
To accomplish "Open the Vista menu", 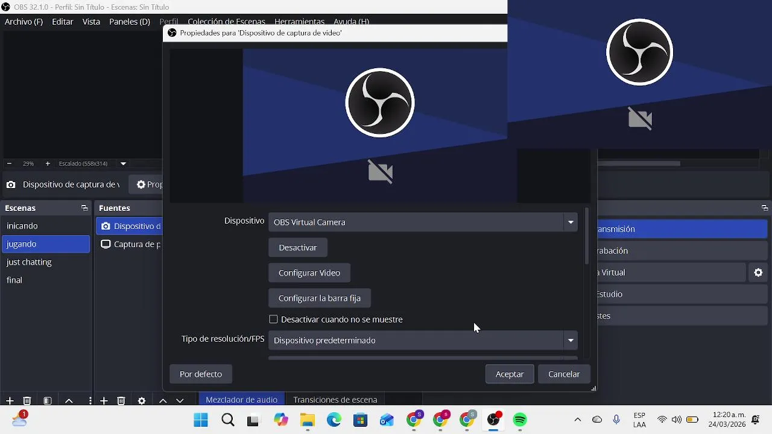I will 91,22.
